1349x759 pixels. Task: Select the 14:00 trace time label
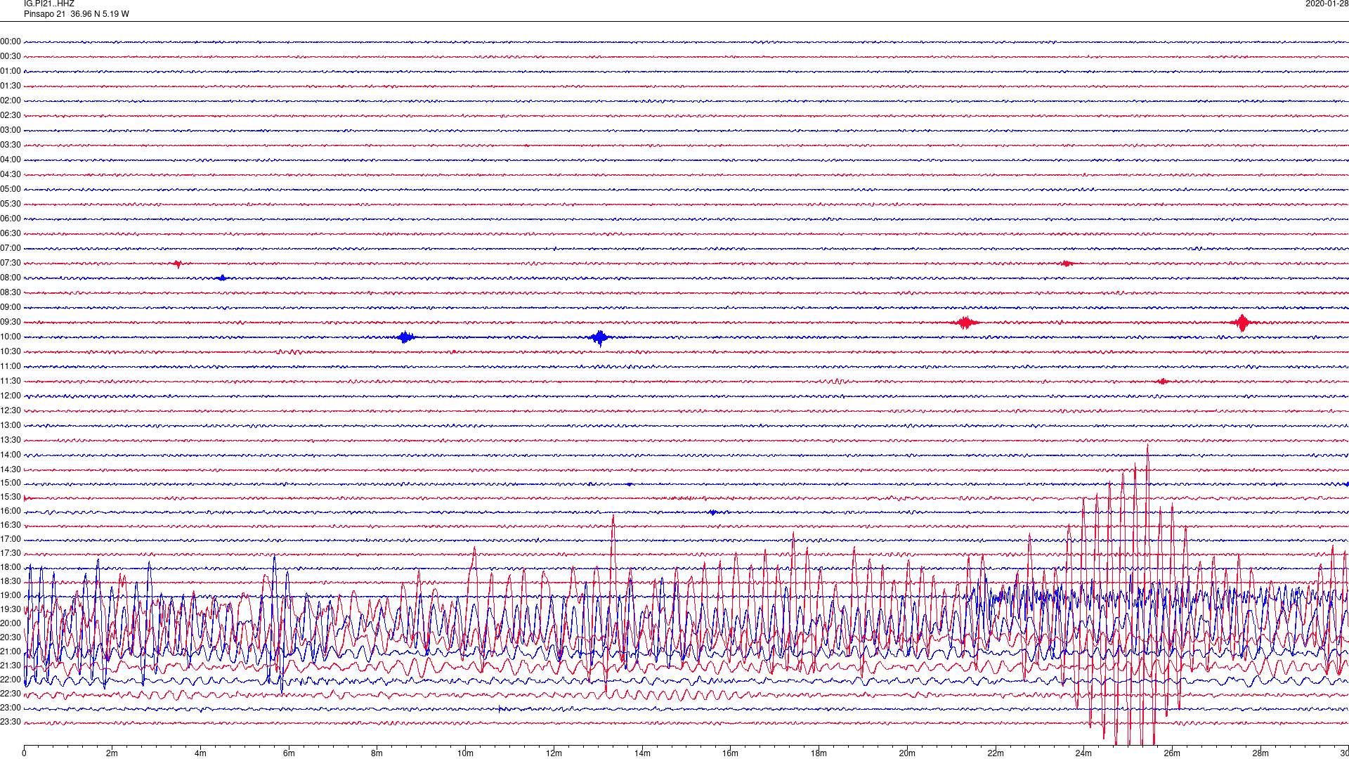[11, 455]
